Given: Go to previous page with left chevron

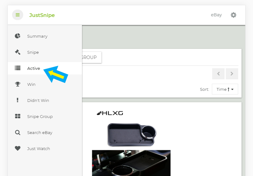Looking at the screenshot, I should click(x=218, y=74).
